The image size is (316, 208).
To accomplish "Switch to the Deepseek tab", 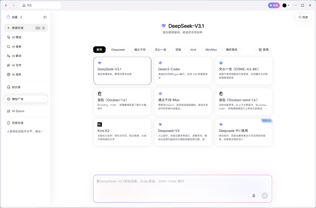I will [x=118, y=50].
